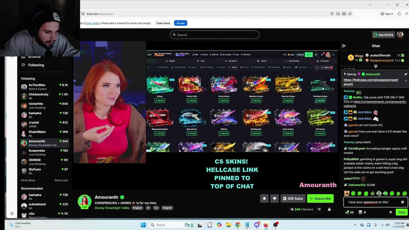Share stream with share icon
Image resolution: width=409 pixels, height=230 pixels.
319,209
